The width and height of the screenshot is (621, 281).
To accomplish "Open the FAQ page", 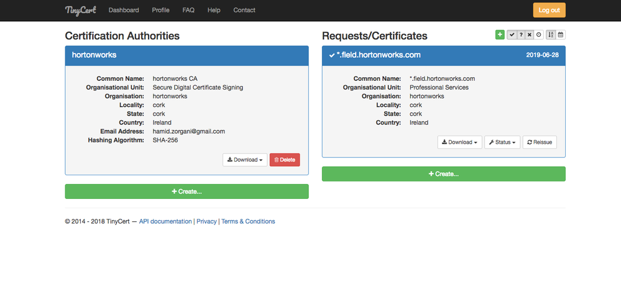I will click(188, 10).
